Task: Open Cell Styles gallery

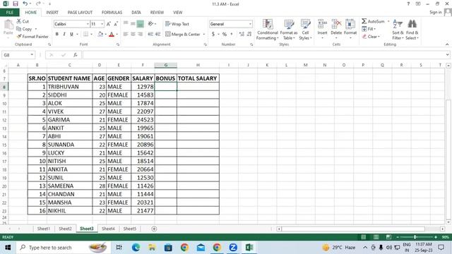Action: point(305,30)
